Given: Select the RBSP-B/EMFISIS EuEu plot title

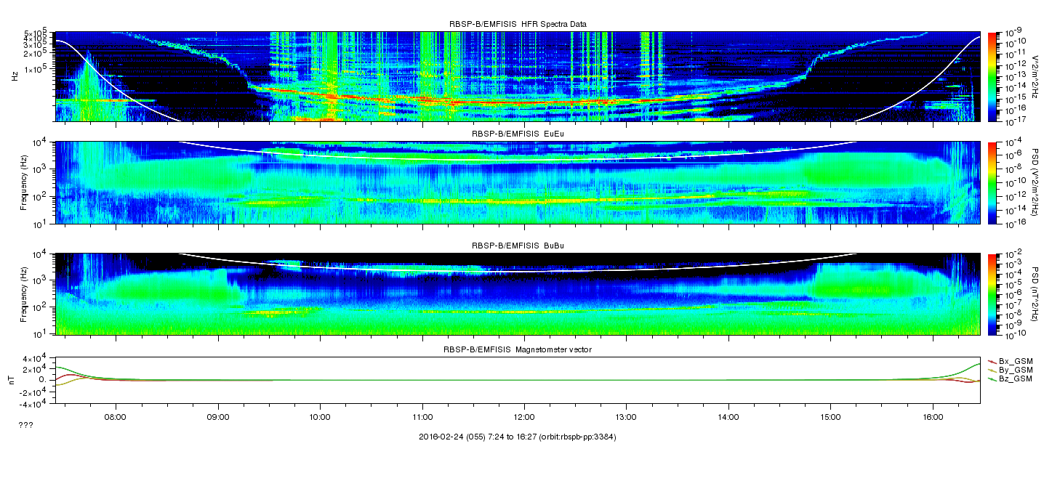Looking at the screenshot, I should [518, 135].
